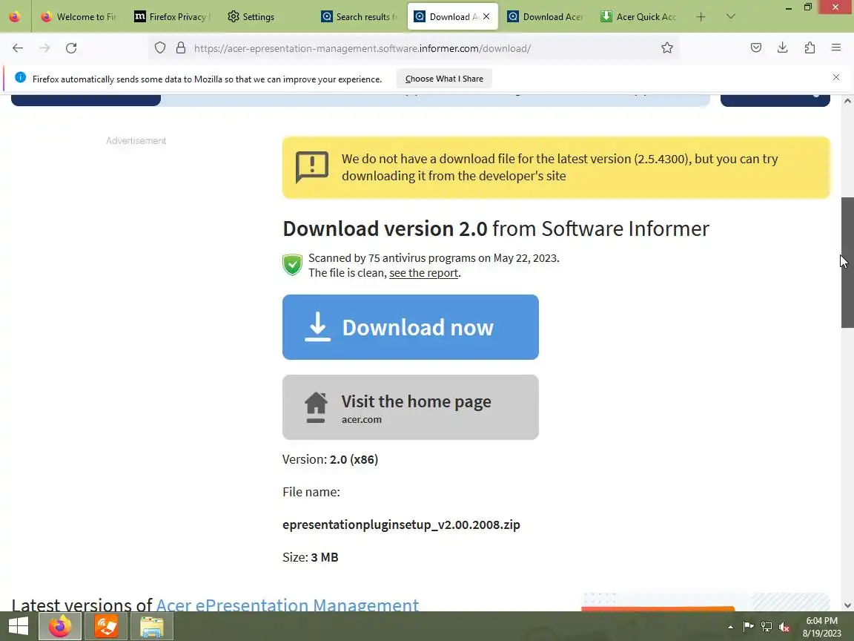The height and width of the screenshot is (641, 854).
Task: Close the active Download Acer tab
Action: pos(486,17)
